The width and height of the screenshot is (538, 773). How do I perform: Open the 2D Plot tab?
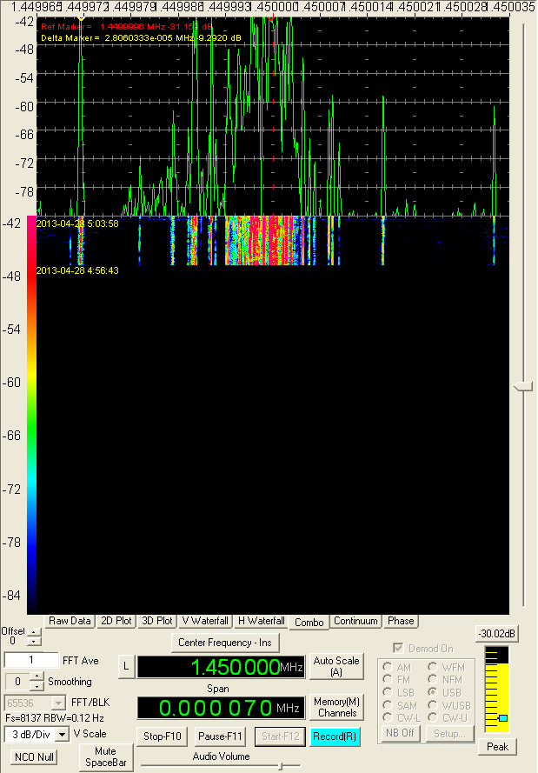pyautogui.click(x=116, y=621)
